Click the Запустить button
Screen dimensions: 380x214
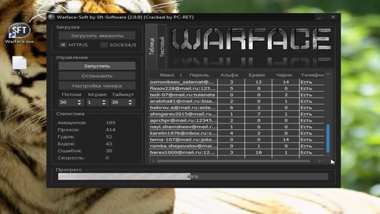point(97,66)
